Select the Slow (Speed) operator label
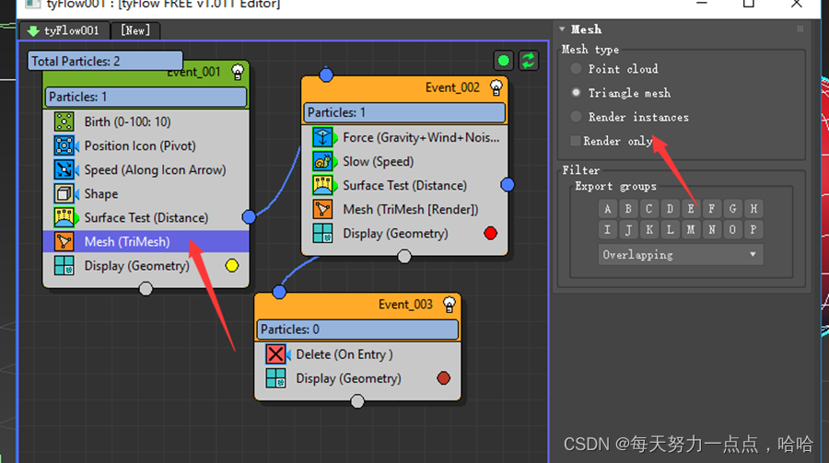This screenshot has height=463, width=829. coord(378,162)
